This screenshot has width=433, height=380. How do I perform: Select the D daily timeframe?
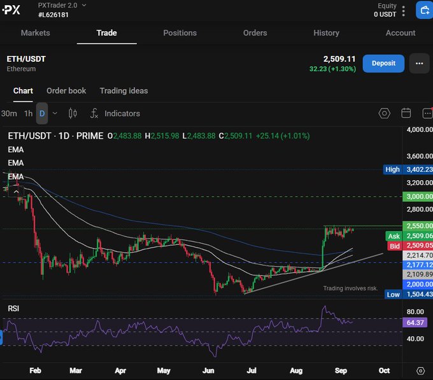[42, 113]
